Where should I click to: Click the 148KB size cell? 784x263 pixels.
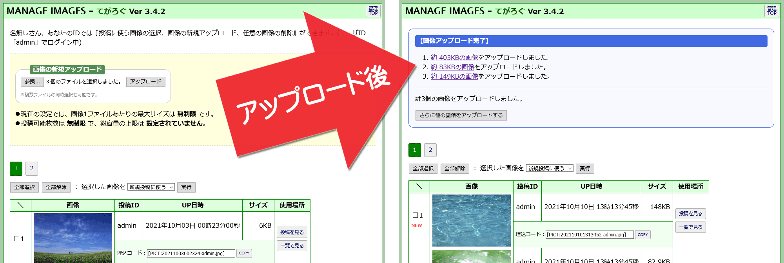pos(657,207)
